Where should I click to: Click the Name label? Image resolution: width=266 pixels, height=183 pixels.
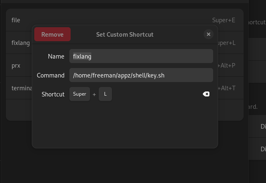click(56, 56)
